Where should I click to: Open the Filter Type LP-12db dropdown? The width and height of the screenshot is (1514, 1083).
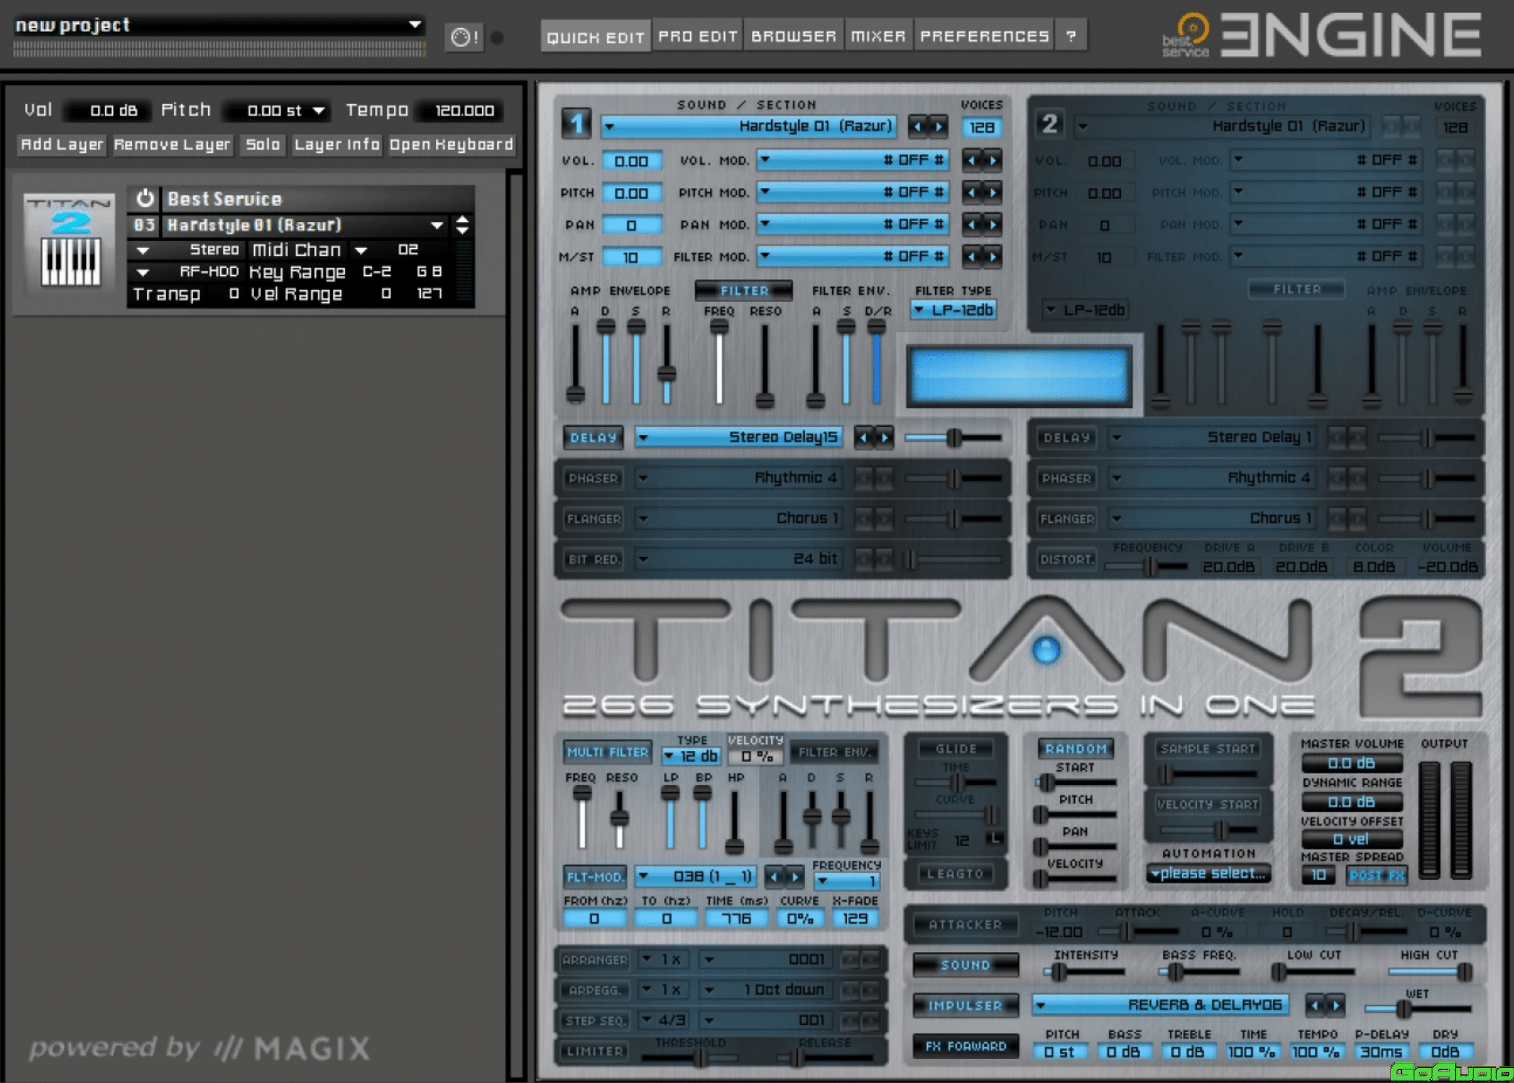click(x=954, y=310)
